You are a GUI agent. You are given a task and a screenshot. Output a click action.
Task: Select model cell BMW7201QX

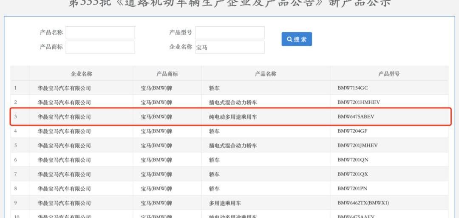[353, 174]
